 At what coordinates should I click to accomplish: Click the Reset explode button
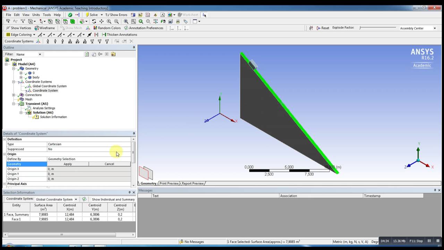(323, 28)
